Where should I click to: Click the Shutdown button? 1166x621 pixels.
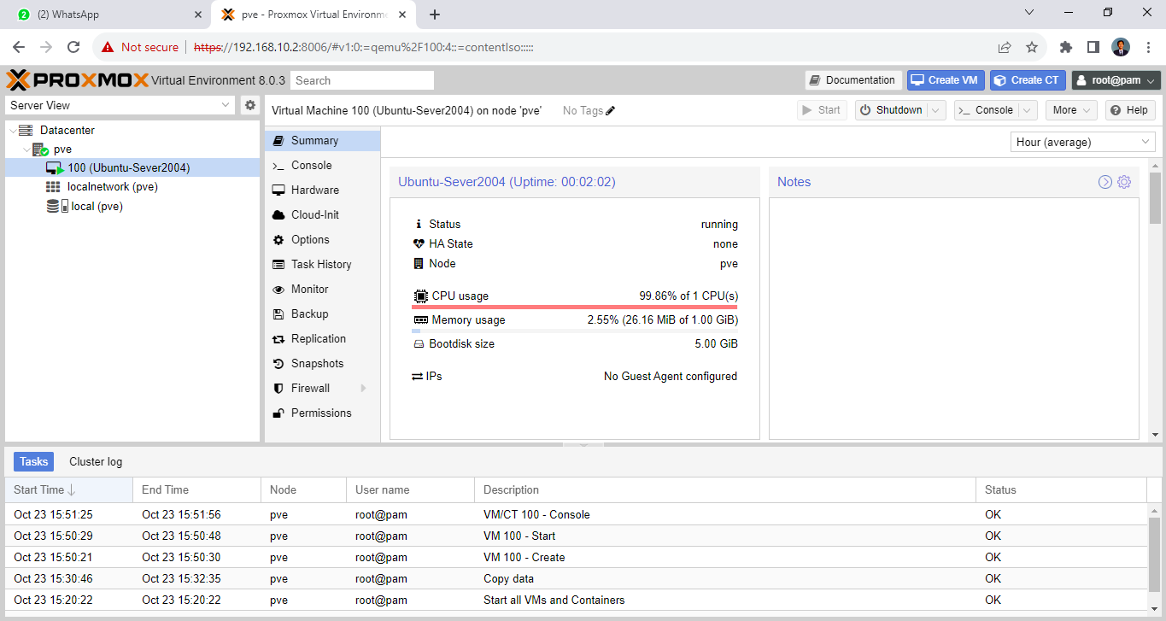pos(892,110)
